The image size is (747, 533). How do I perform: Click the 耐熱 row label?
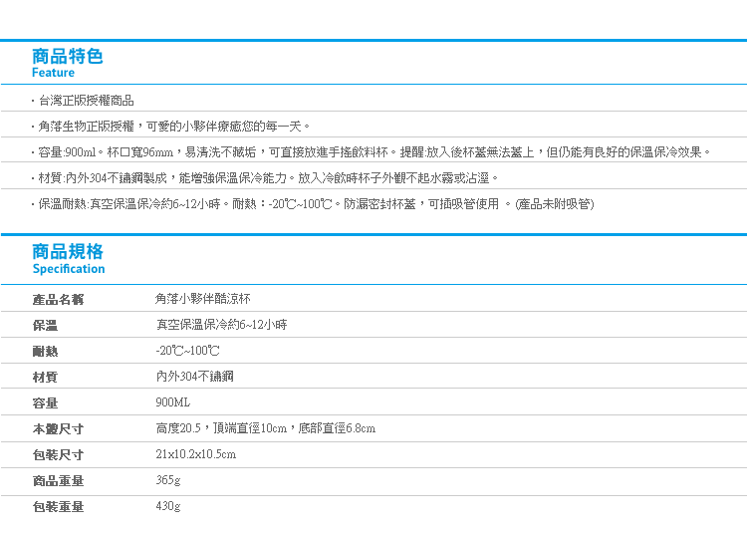pos(45,351)
